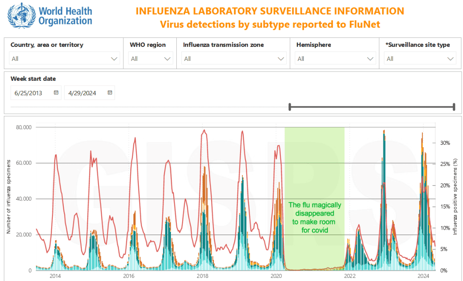Screen dimensions: 463x281
Task: Click the 2020 label on the chart x-axis
Action: pos(276,276)
